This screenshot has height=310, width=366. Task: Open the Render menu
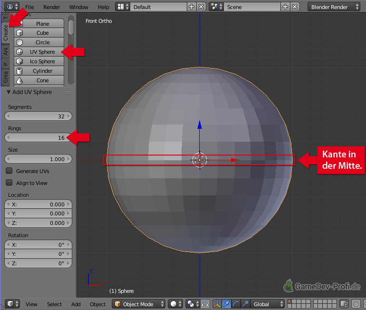coord(51,7)
